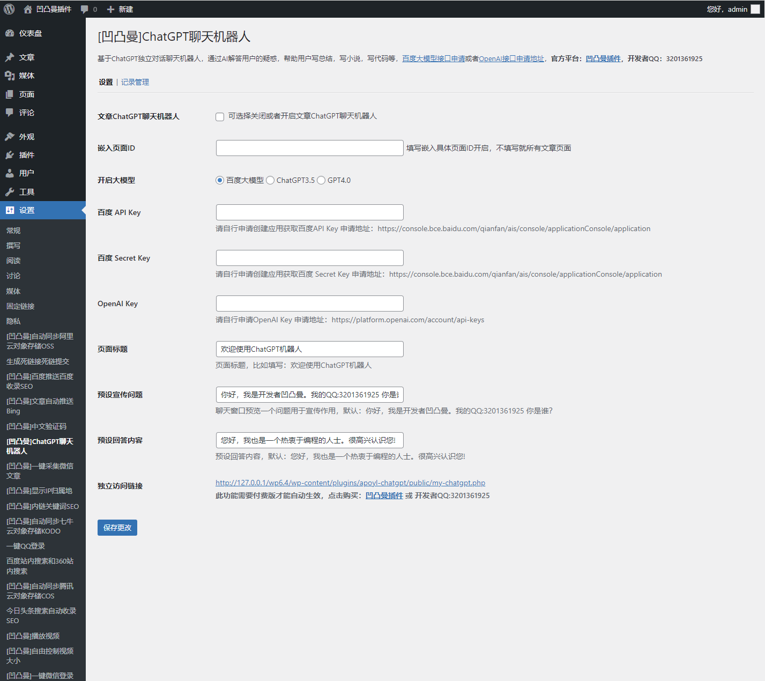765x681 pixels.
Task: Click 凹凸曼插件 site name in admin bar
Action: 54,9
